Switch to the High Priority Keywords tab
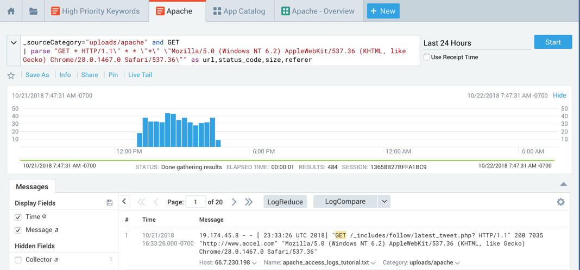Screen dimensions: 580x270 [x=95, y=11]
